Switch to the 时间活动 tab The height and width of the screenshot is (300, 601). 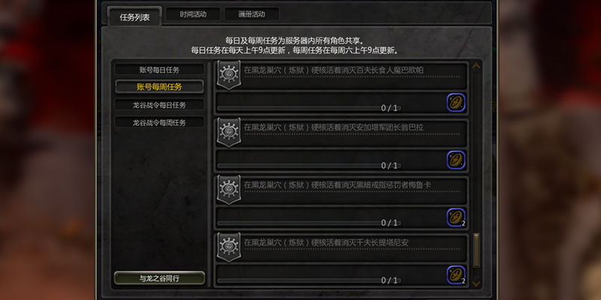[x=193, y=14]
